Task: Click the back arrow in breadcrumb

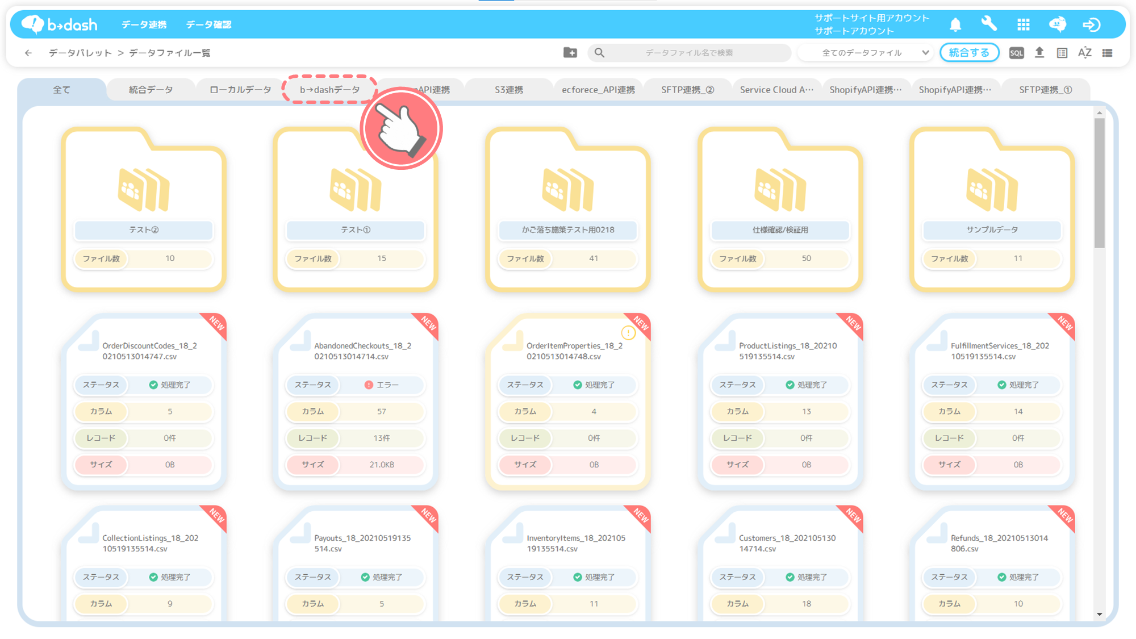Action: (x=28, y=53)
